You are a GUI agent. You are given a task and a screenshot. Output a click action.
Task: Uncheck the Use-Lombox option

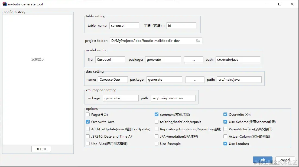(x=225, y=144)
